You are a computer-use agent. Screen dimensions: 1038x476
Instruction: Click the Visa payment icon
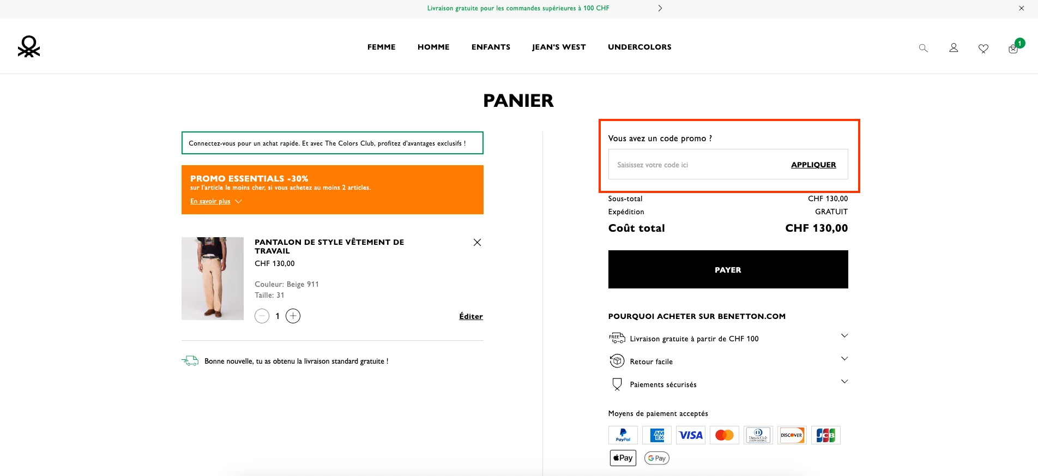point(690,435)
